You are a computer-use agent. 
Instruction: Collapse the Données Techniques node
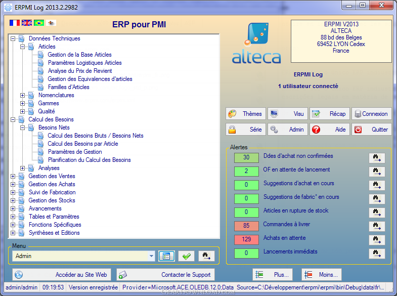[13, 39]
